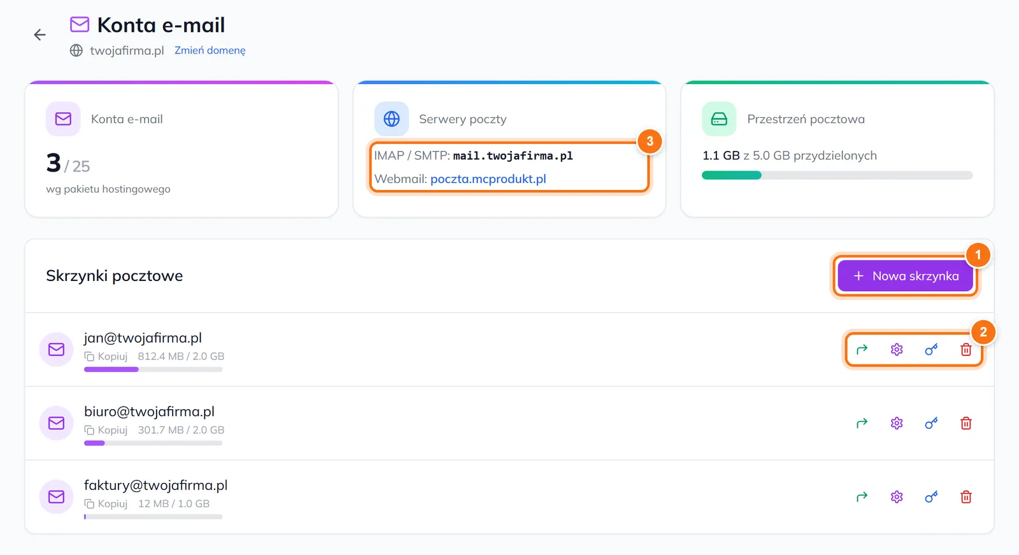The image size is (1019, 555).
Task: Click the 3 / 25 accounts counter
Action: [68, 164]
